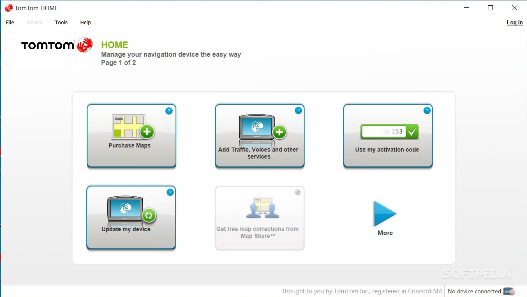This screenshot has height=297, width=527.
Task: Open Use my activation code tile
Action: [388, 136]
